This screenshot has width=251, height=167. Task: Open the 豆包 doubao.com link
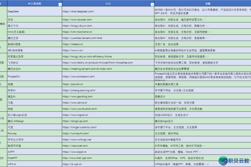point(77,20)
